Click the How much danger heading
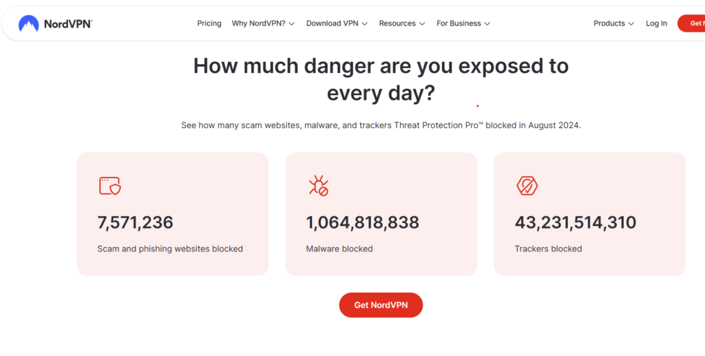The height and width of the screenshot is (356, 705). [381, 80]
